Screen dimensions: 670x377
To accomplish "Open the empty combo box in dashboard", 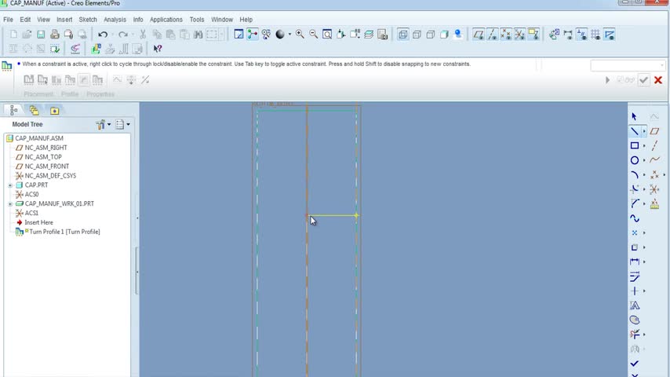I will tap(628, 65).
